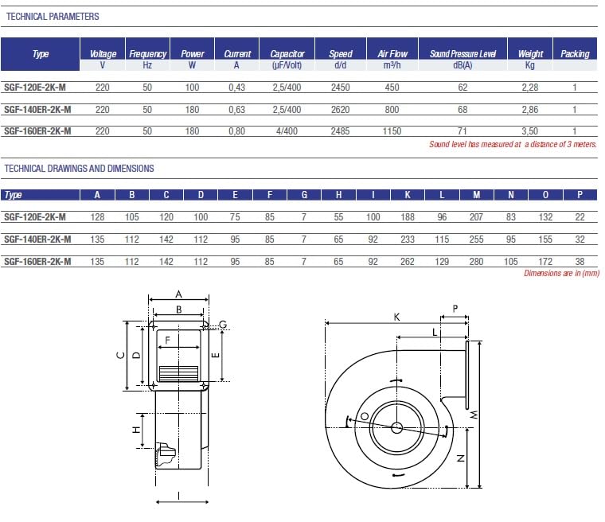The image size is (605, 522).
Task: Click the P dimension label above the outlet
Action: [x=455, y=309]
